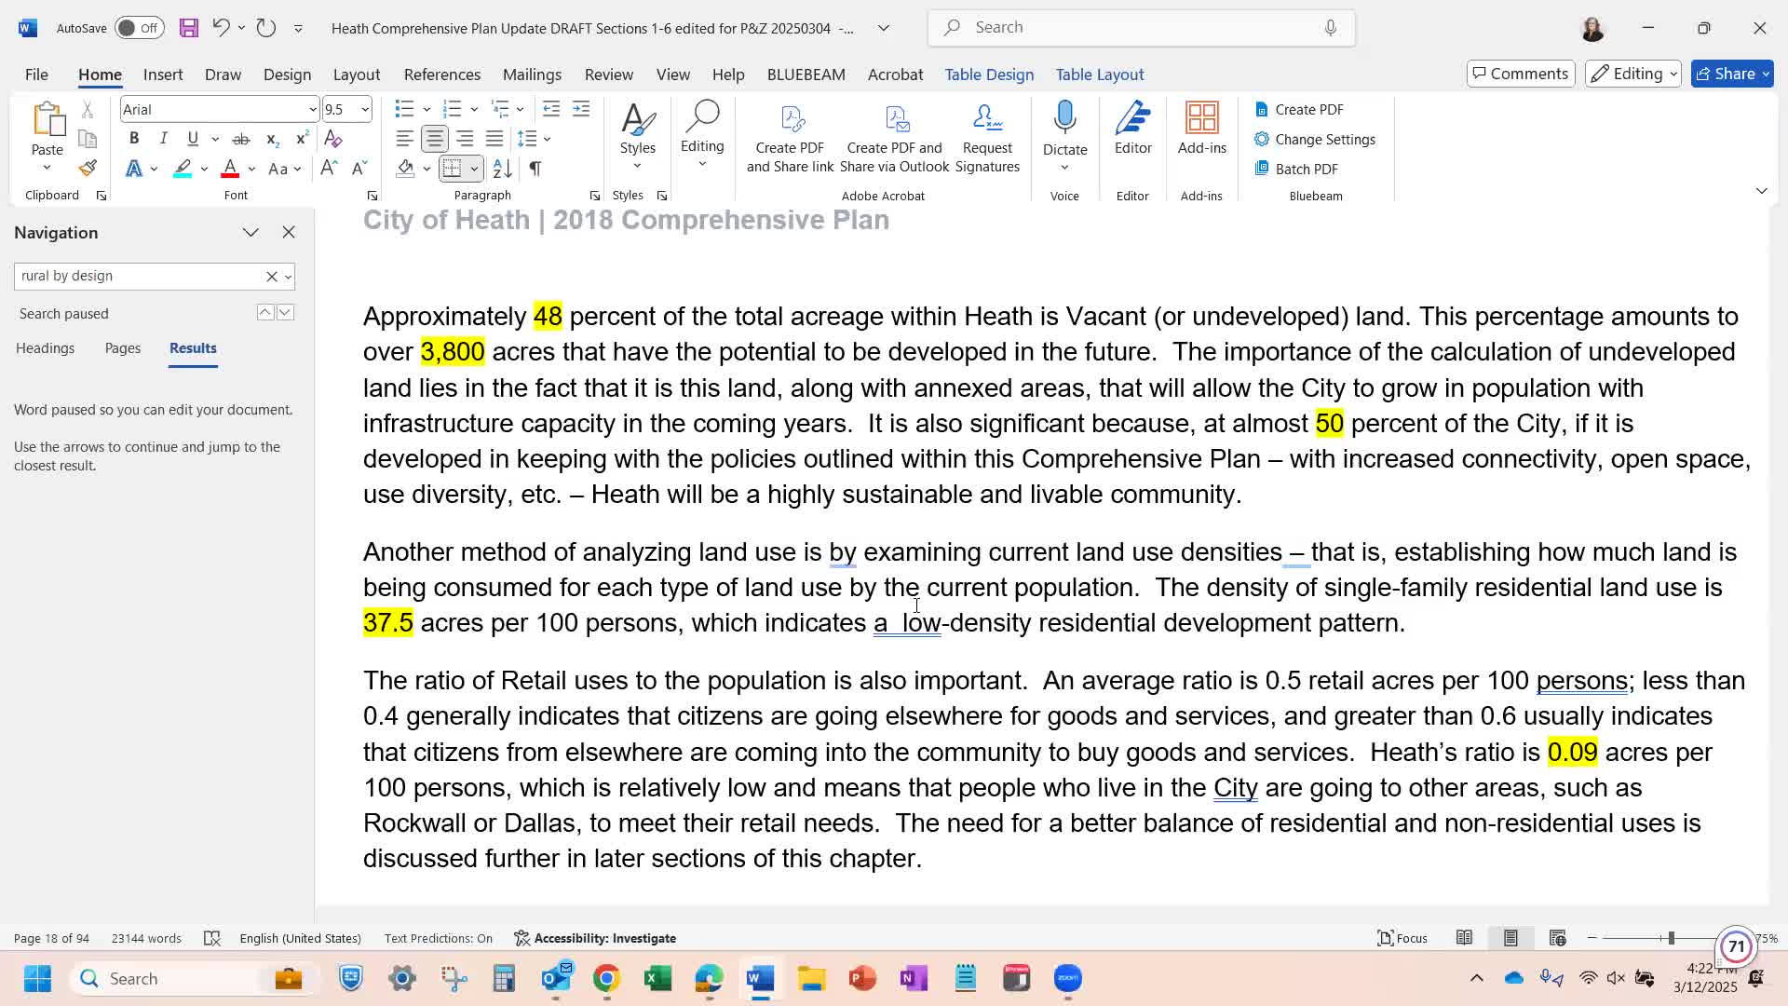This screenshot has width=1788, height=1006.
Task: Open the Editing mode dropdown
Action: [x=1633, y=74]
